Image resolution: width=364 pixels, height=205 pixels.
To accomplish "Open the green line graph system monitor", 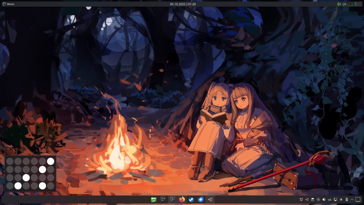I will [x=351, y=4].
